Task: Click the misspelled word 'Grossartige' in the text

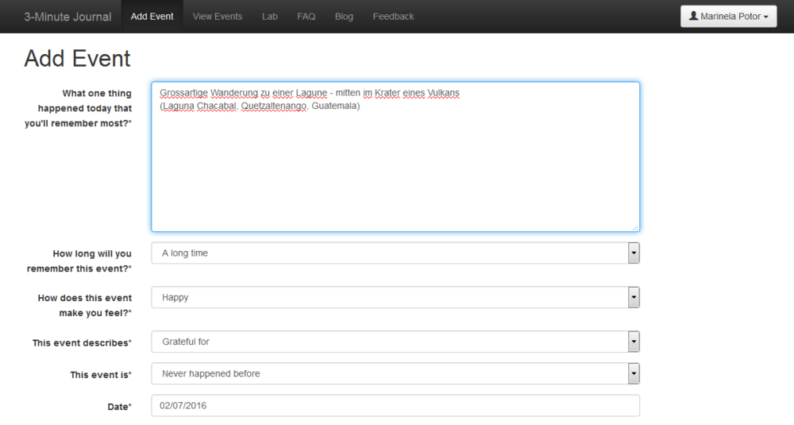Action: point(184,93)
